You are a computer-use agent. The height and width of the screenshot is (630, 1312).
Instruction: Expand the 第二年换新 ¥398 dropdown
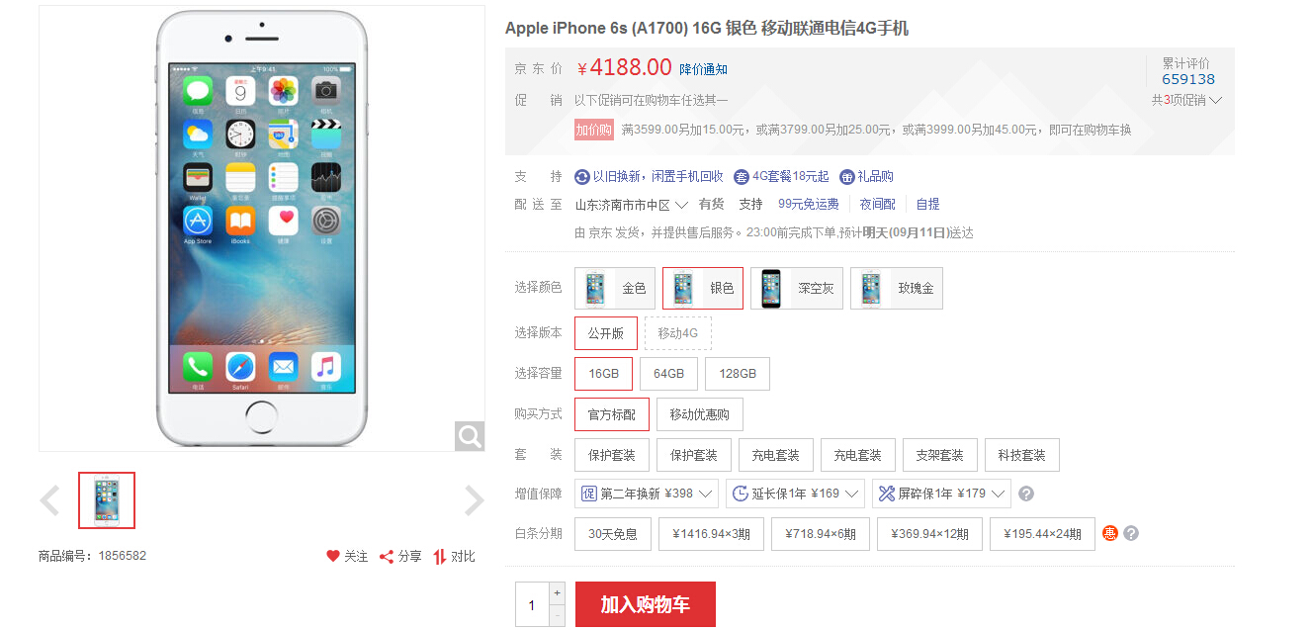tap(646, 493)
